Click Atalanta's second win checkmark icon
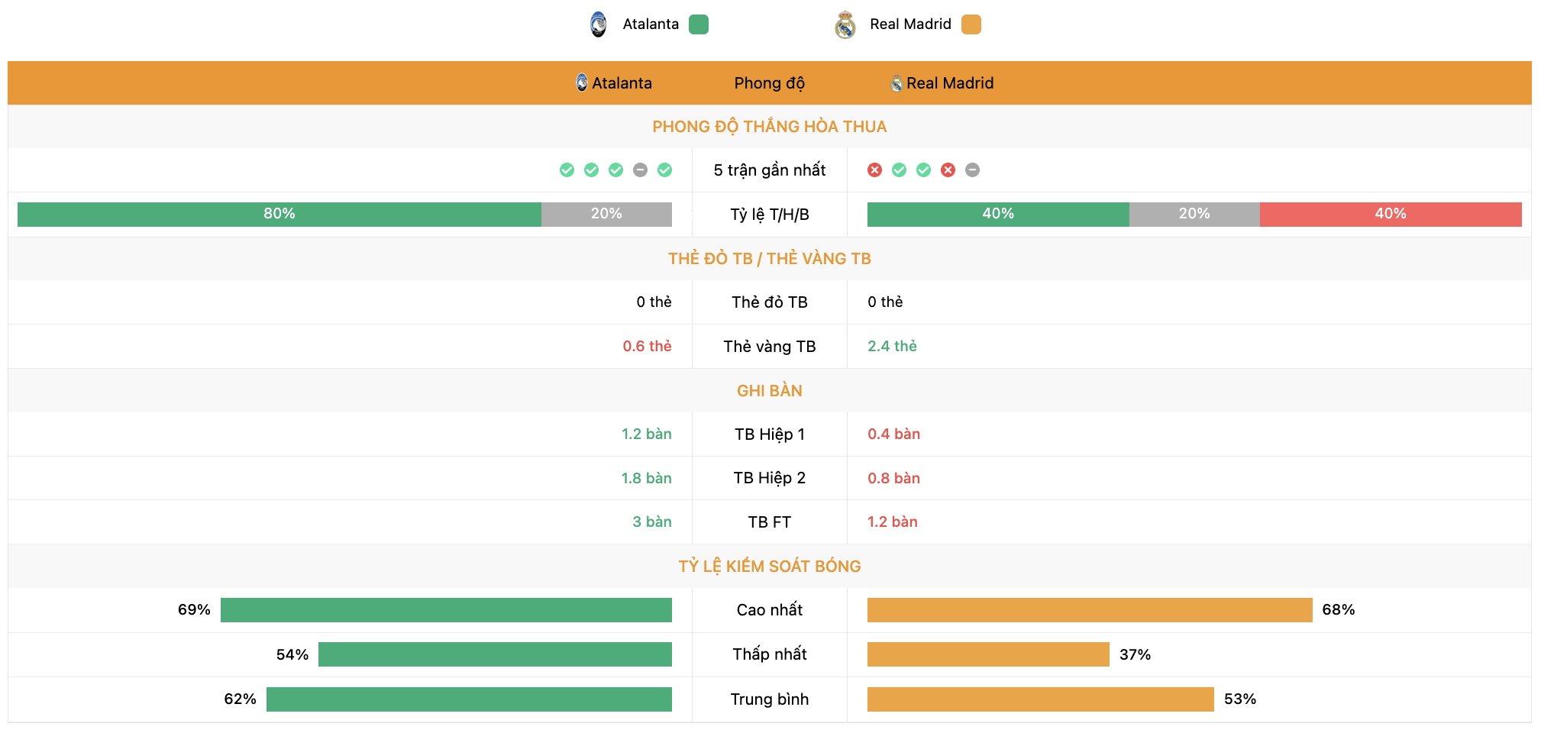 click(x=591, y=170)
